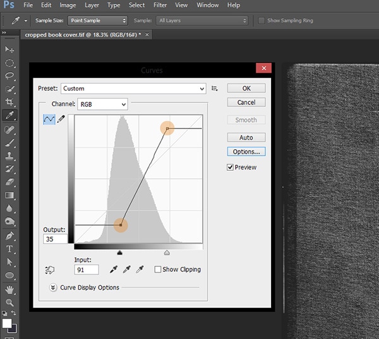
Task: Open the Layer menu
Action: (x=92, y=5)
